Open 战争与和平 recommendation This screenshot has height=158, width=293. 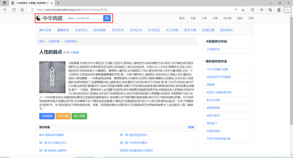pos(213,116)
